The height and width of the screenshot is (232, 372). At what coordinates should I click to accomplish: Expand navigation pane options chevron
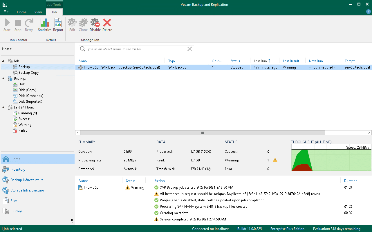[72, 221]
